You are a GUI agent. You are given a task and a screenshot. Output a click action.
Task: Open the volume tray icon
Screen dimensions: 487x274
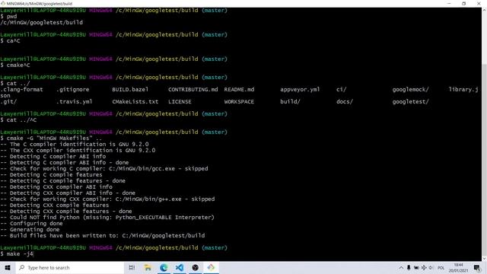coord(431,267)
